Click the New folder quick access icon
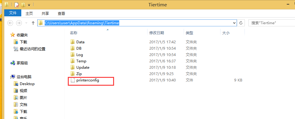The height and width of the screenshot is (119, 295). [x=23, y=5]
